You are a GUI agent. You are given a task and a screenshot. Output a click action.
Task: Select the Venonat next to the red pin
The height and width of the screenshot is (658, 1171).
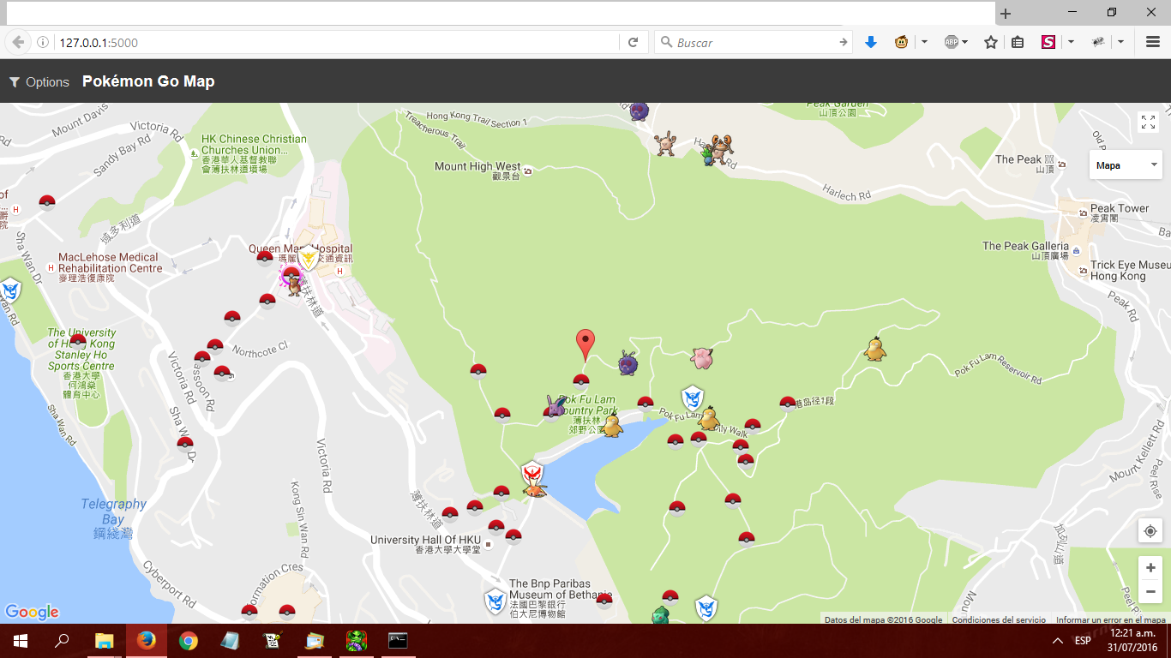(x=628, y=362)
